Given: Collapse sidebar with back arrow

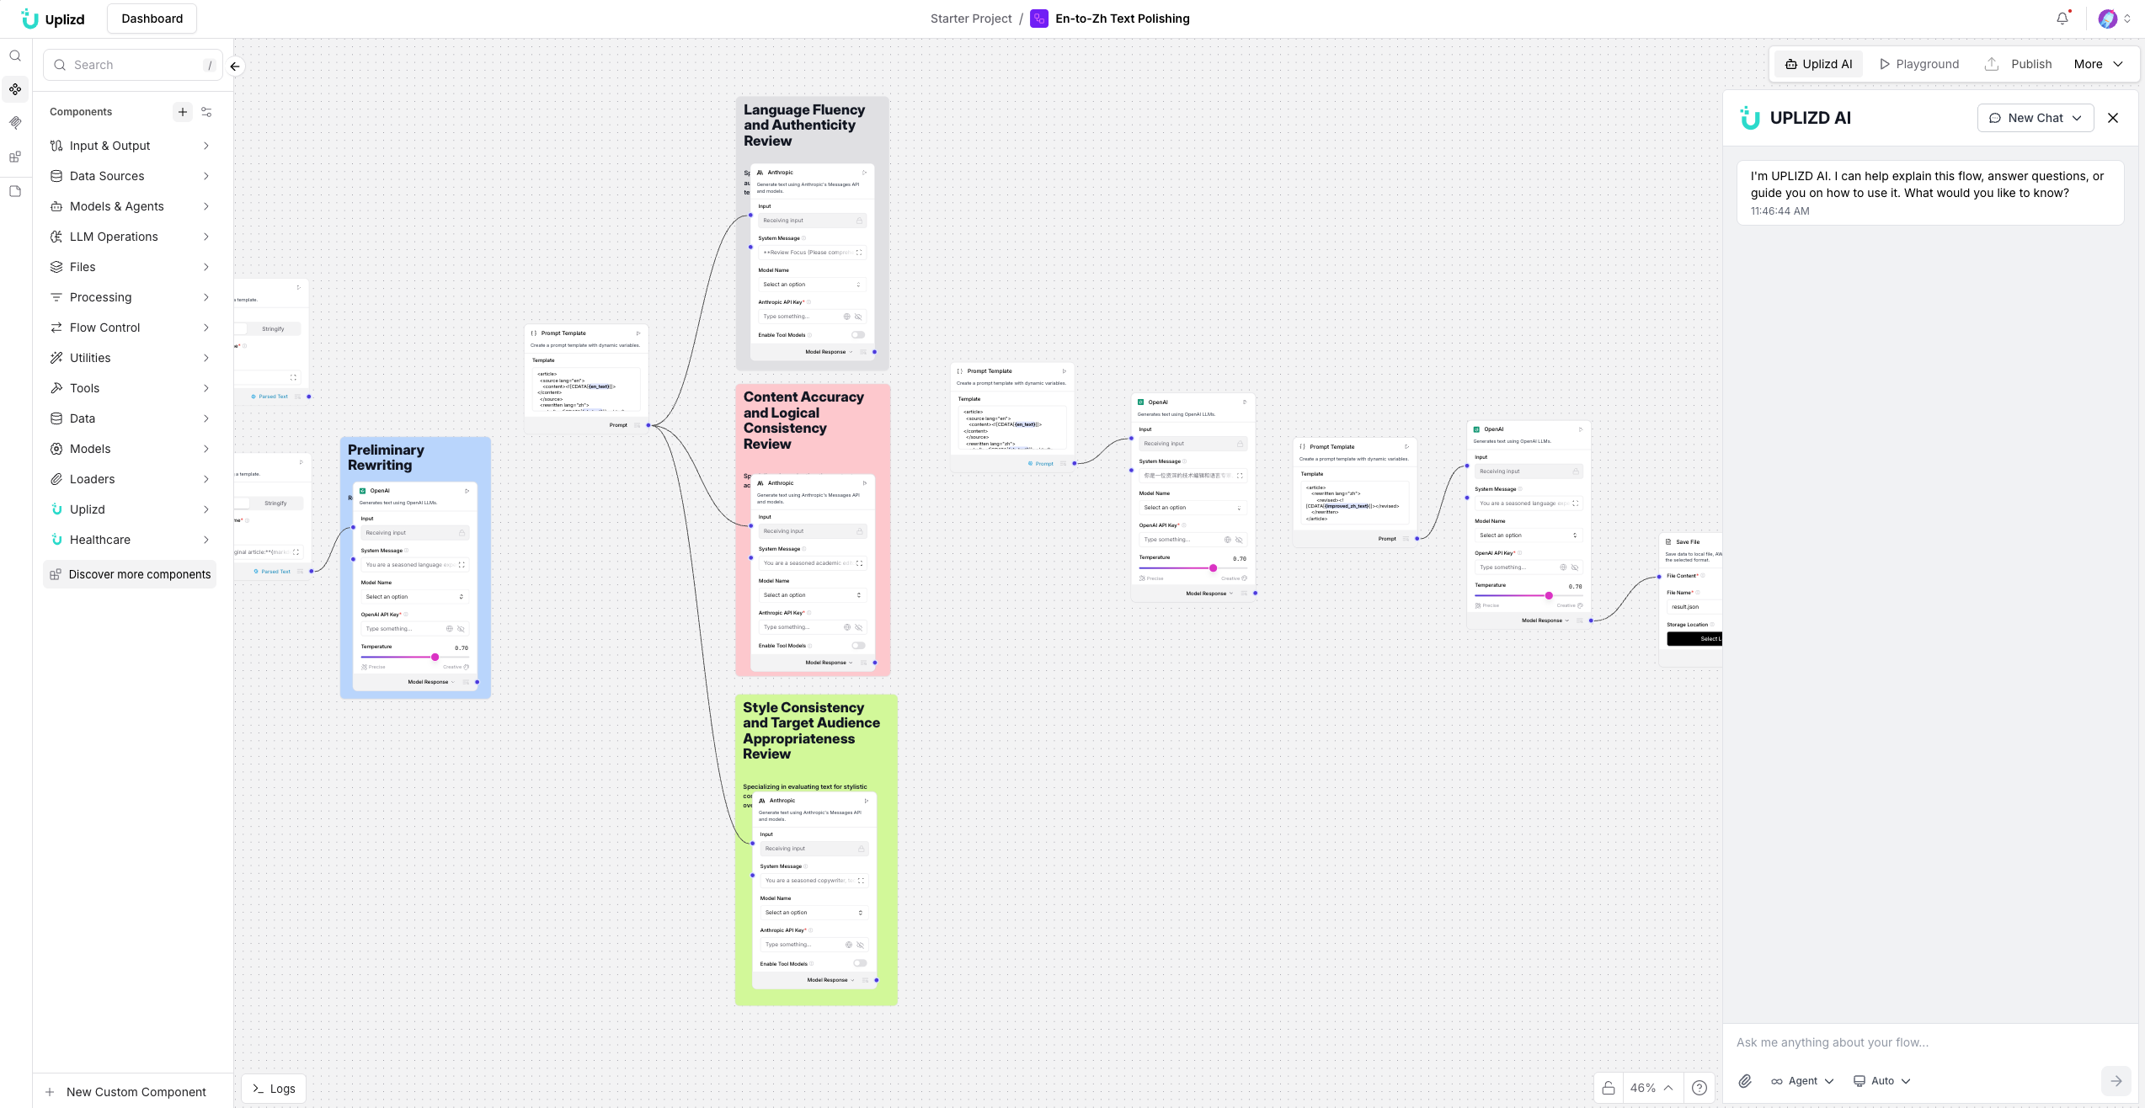Looking at the screenshot, I should (235, 66).
